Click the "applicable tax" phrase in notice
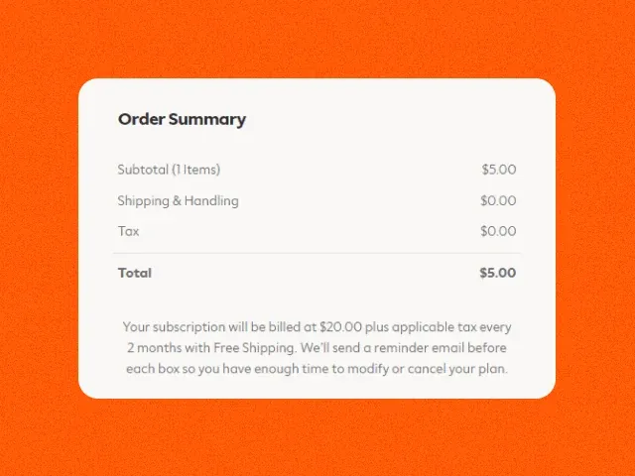 [431, 326]
